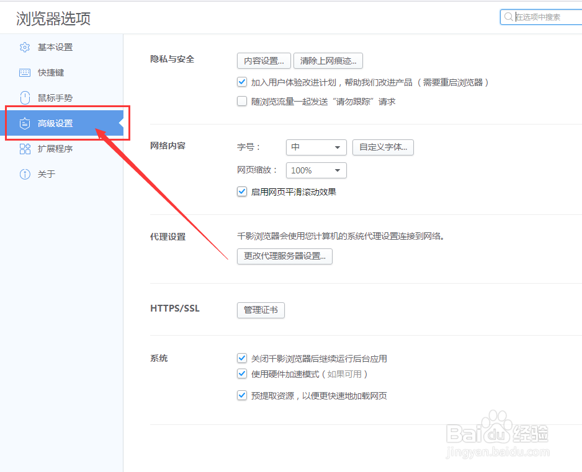Click the keyboard icon beside 快捷键

(x=25, y=72)
